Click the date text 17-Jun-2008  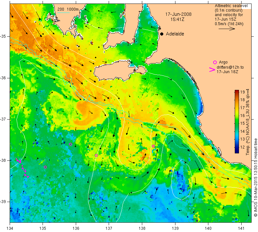pyautogui.click(x=178, y=14)
